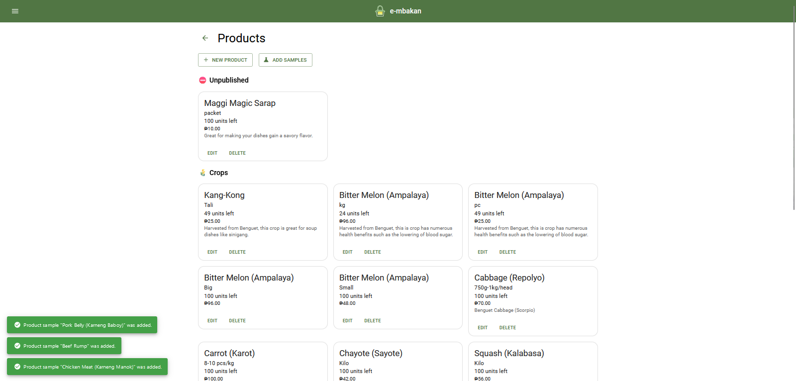Click the e-mbakan basket logo icon

click(x=380, y=11)
